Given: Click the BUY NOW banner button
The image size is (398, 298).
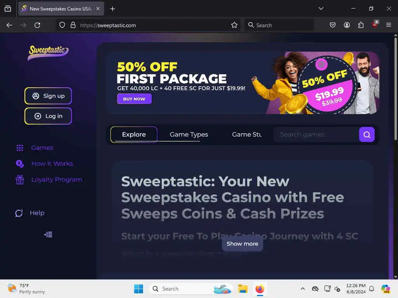Looking at the screenshot, I should tap(134, 99).
